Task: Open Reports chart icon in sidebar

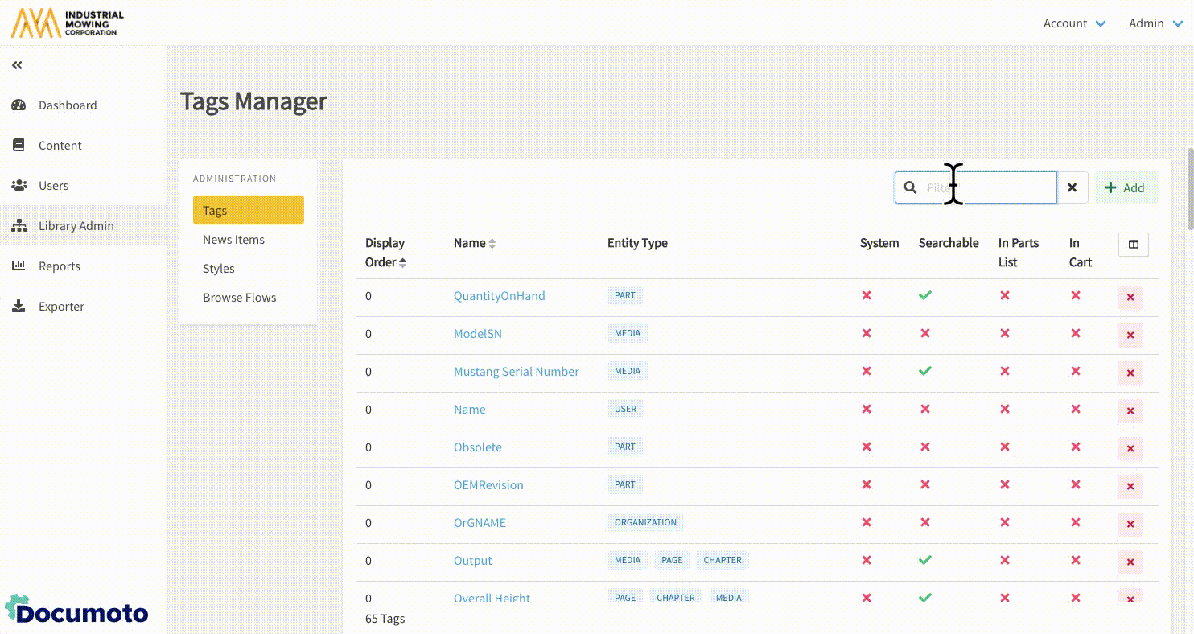Action: click(x=19, y=266)
